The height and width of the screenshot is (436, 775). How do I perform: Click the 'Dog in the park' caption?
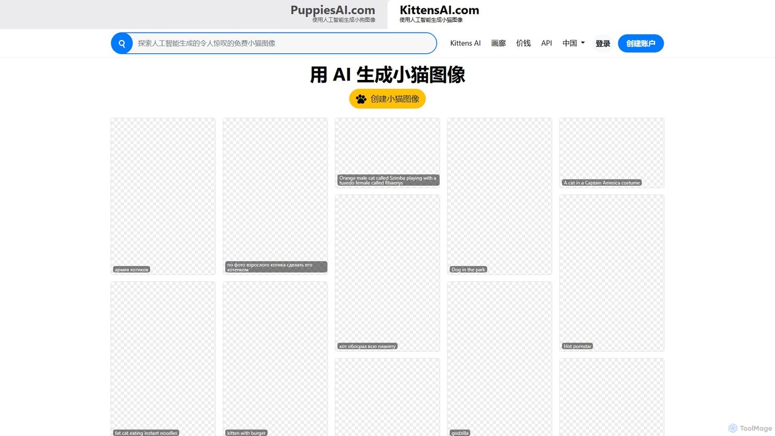coord(469,269)
